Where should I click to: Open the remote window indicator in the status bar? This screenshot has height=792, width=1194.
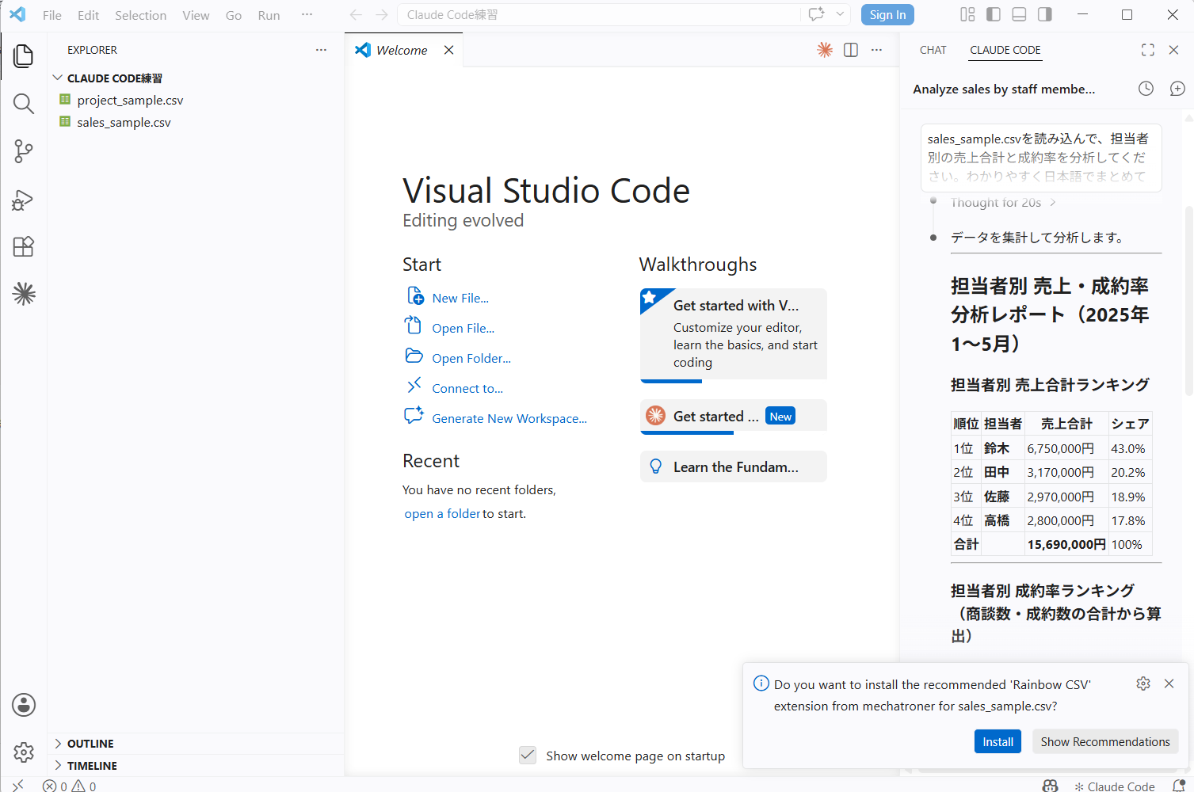(x=18, y=786)
